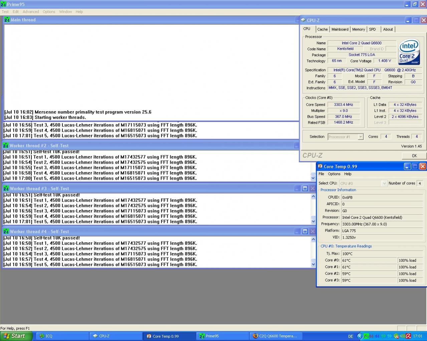This screenshot has width=427, height=341.
Task: Expand hidden tray icons with the arrow
Action: click(360, 336)
